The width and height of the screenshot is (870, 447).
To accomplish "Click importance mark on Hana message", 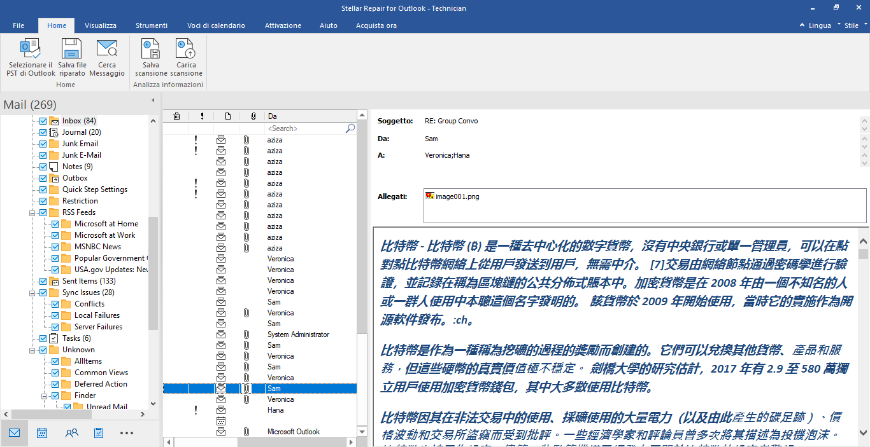I will [x=196, y=410].
